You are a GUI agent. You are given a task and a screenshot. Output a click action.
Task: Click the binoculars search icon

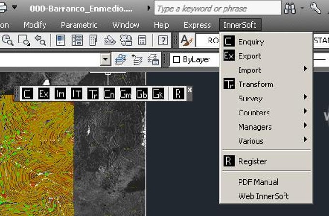(290, 8)
